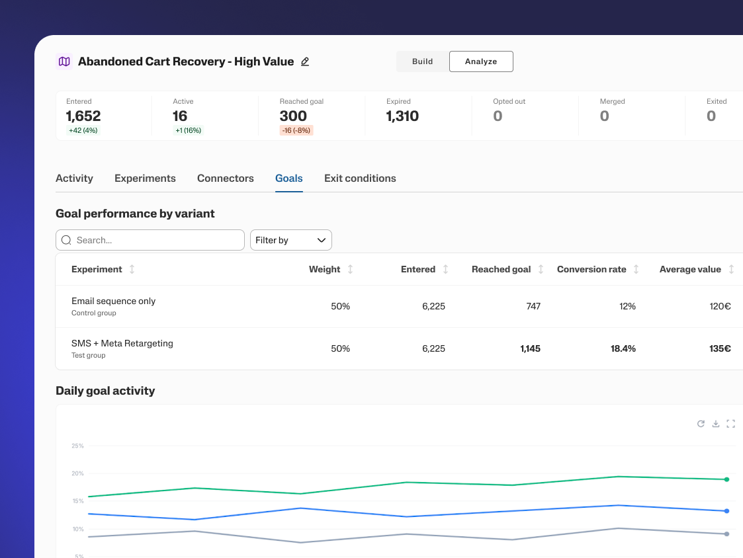Open the Activity tab
The width and height of the screenshot is (743, 558).
click(74, 179)
